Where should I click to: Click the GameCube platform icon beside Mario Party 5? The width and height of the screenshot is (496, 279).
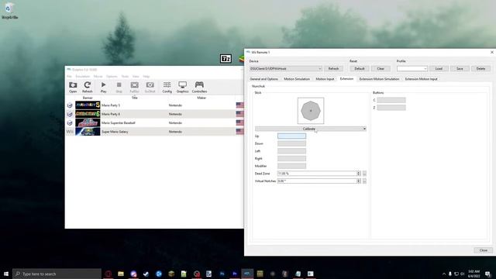70,105
